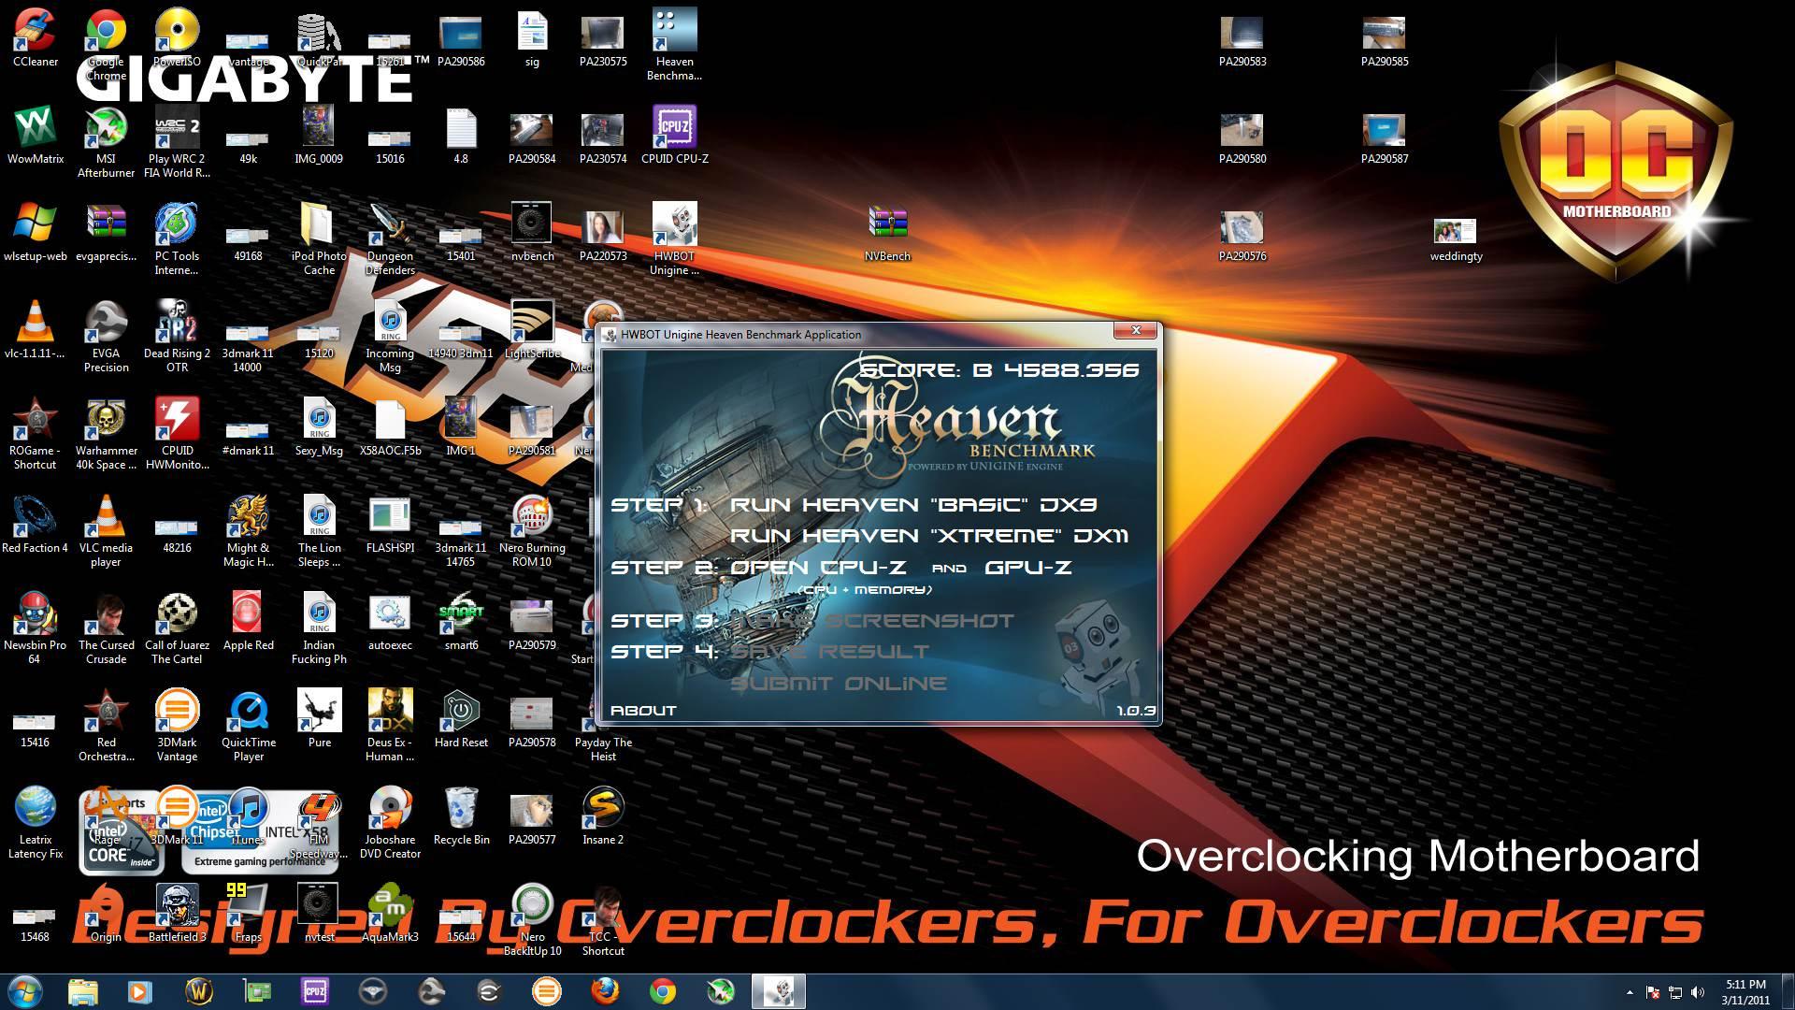Select the PA290583 image thumbnail
Image resolution: width=1795 pixels, height=1010 pixels.
point(1242,42)
